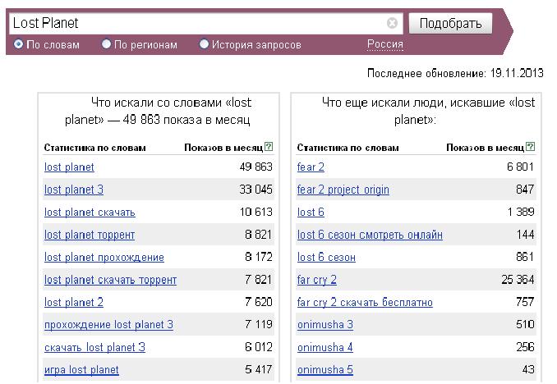Screen dimensions: 557x384
Task: Open the lost 6 сезон link
Action: pyautogui.click(x=326, y=257)
